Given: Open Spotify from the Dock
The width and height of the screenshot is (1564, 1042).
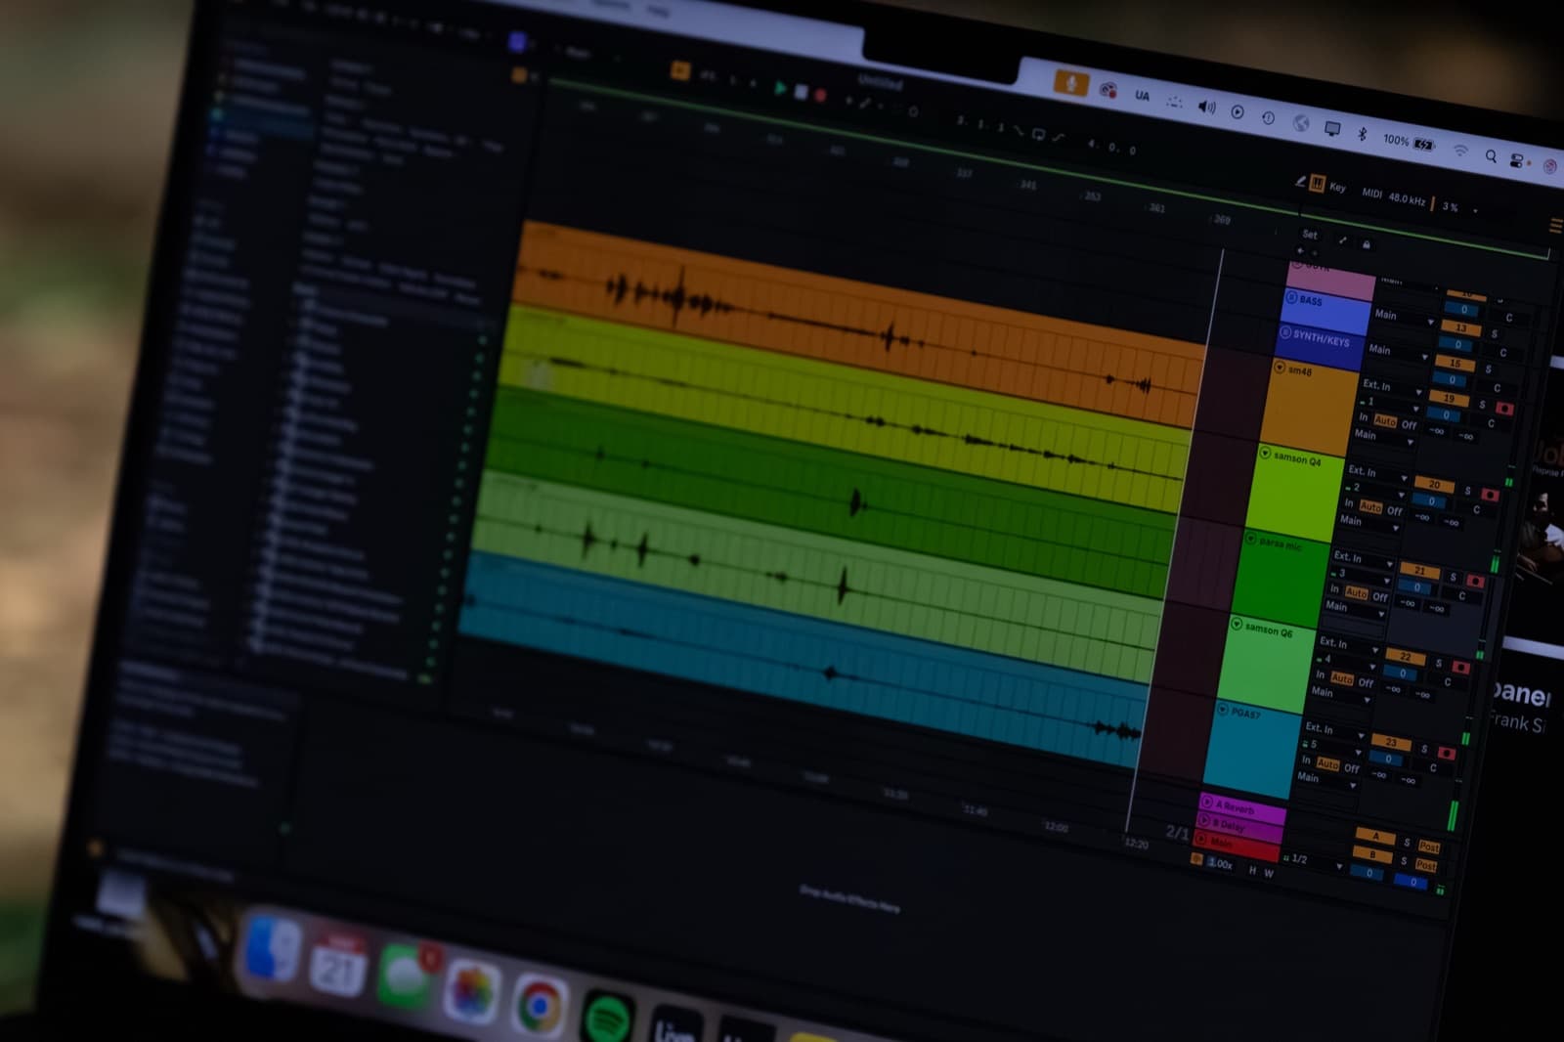Looking at the screenshot, I should pos(607,1020).
